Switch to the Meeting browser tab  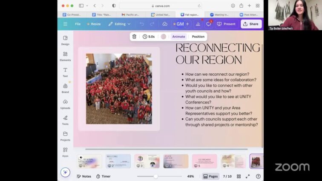219,14
